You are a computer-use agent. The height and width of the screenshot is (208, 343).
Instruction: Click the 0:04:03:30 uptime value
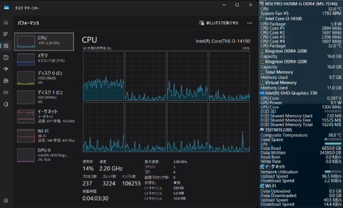(x=96, y=198)
